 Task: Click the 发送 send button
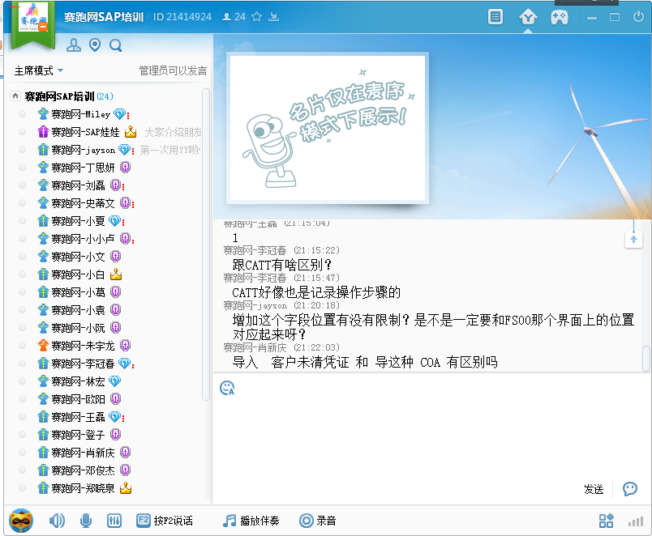coord(594,489)
